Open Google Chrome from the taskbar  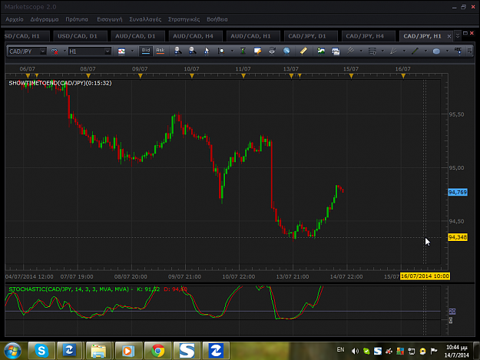click(158, 351)
